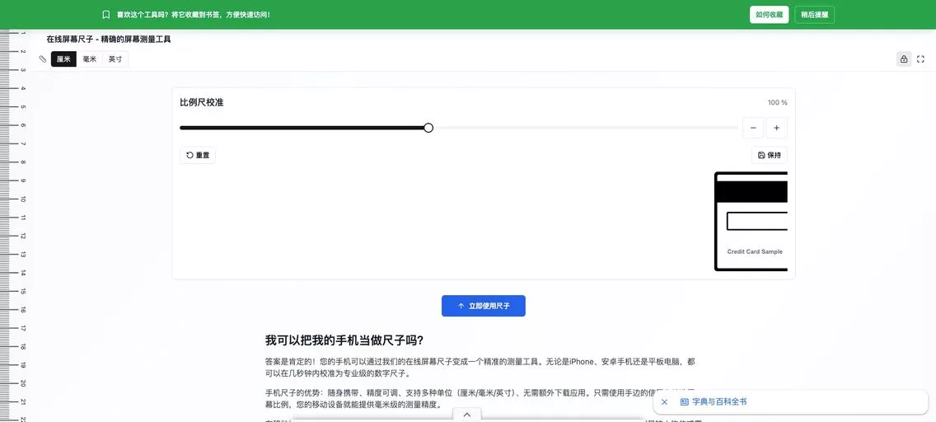The height and width of the screenshot is (422, 936).
Task: Collapse the panel using the bottom chevron-up
Action: click(x=467, y=415)
